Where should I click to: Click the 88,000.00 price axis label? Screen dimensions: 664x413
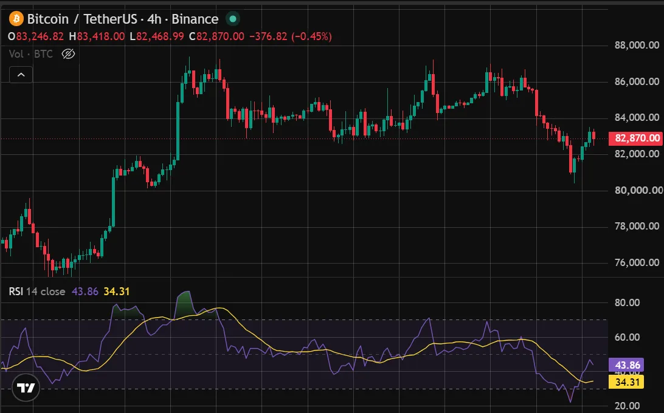click(637, 46)
